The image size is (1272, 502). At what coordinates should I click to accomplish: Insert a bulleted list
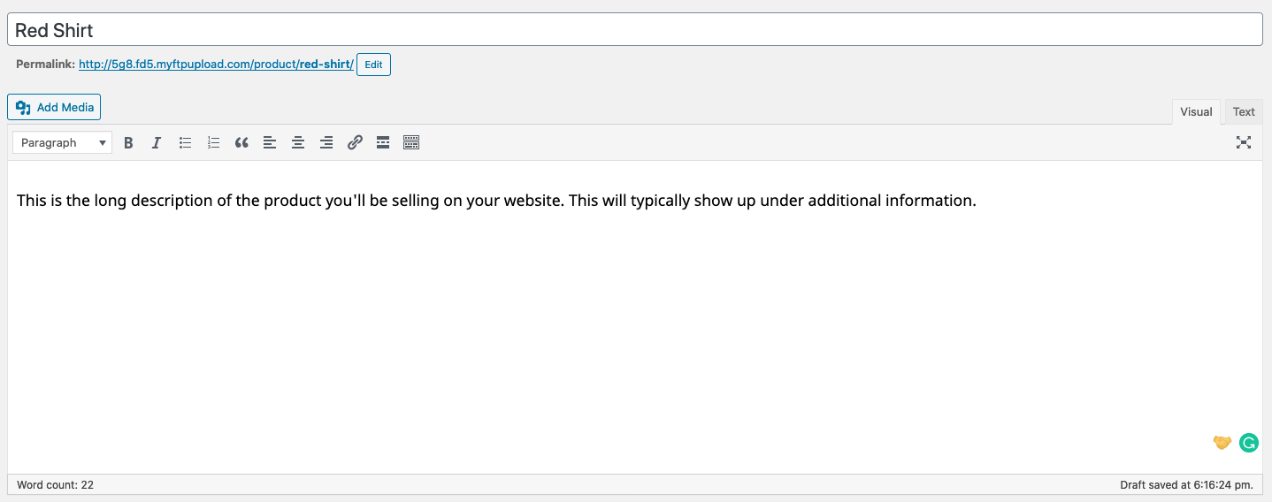(185, 142)
